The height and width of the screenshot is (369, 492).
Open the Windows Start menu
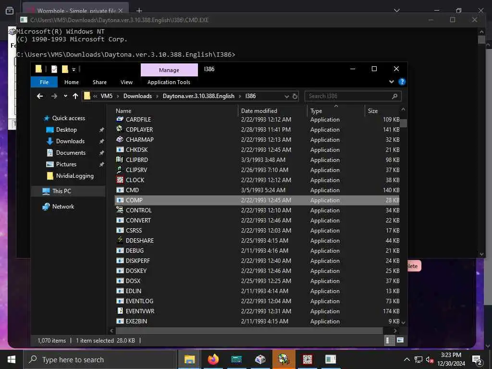coord(12,359)
